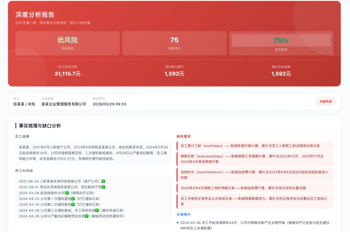Viewport: 350px width, 232px height.
Task: Click the green check on 2021-08-24 入职 row
Action: coord(103,181)
